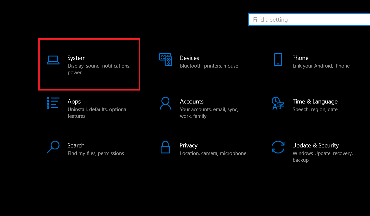This screenshot has height=216, width=370.
Task: Click the Search magnifying glass icon
Action: tap(53, 147)
